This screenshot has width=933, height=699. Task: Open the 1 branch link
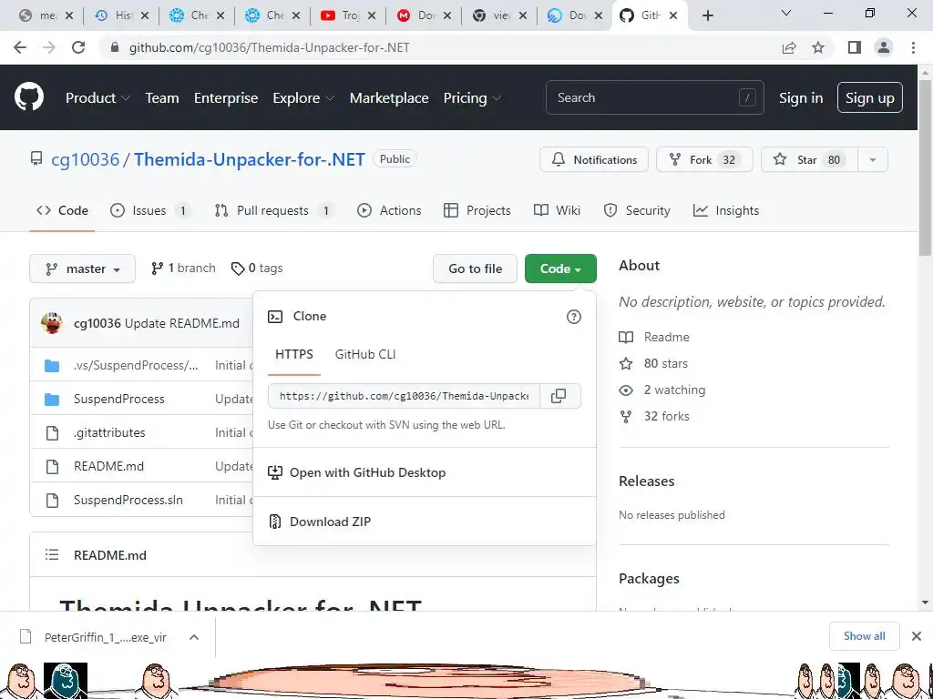[x=183, y=268]
